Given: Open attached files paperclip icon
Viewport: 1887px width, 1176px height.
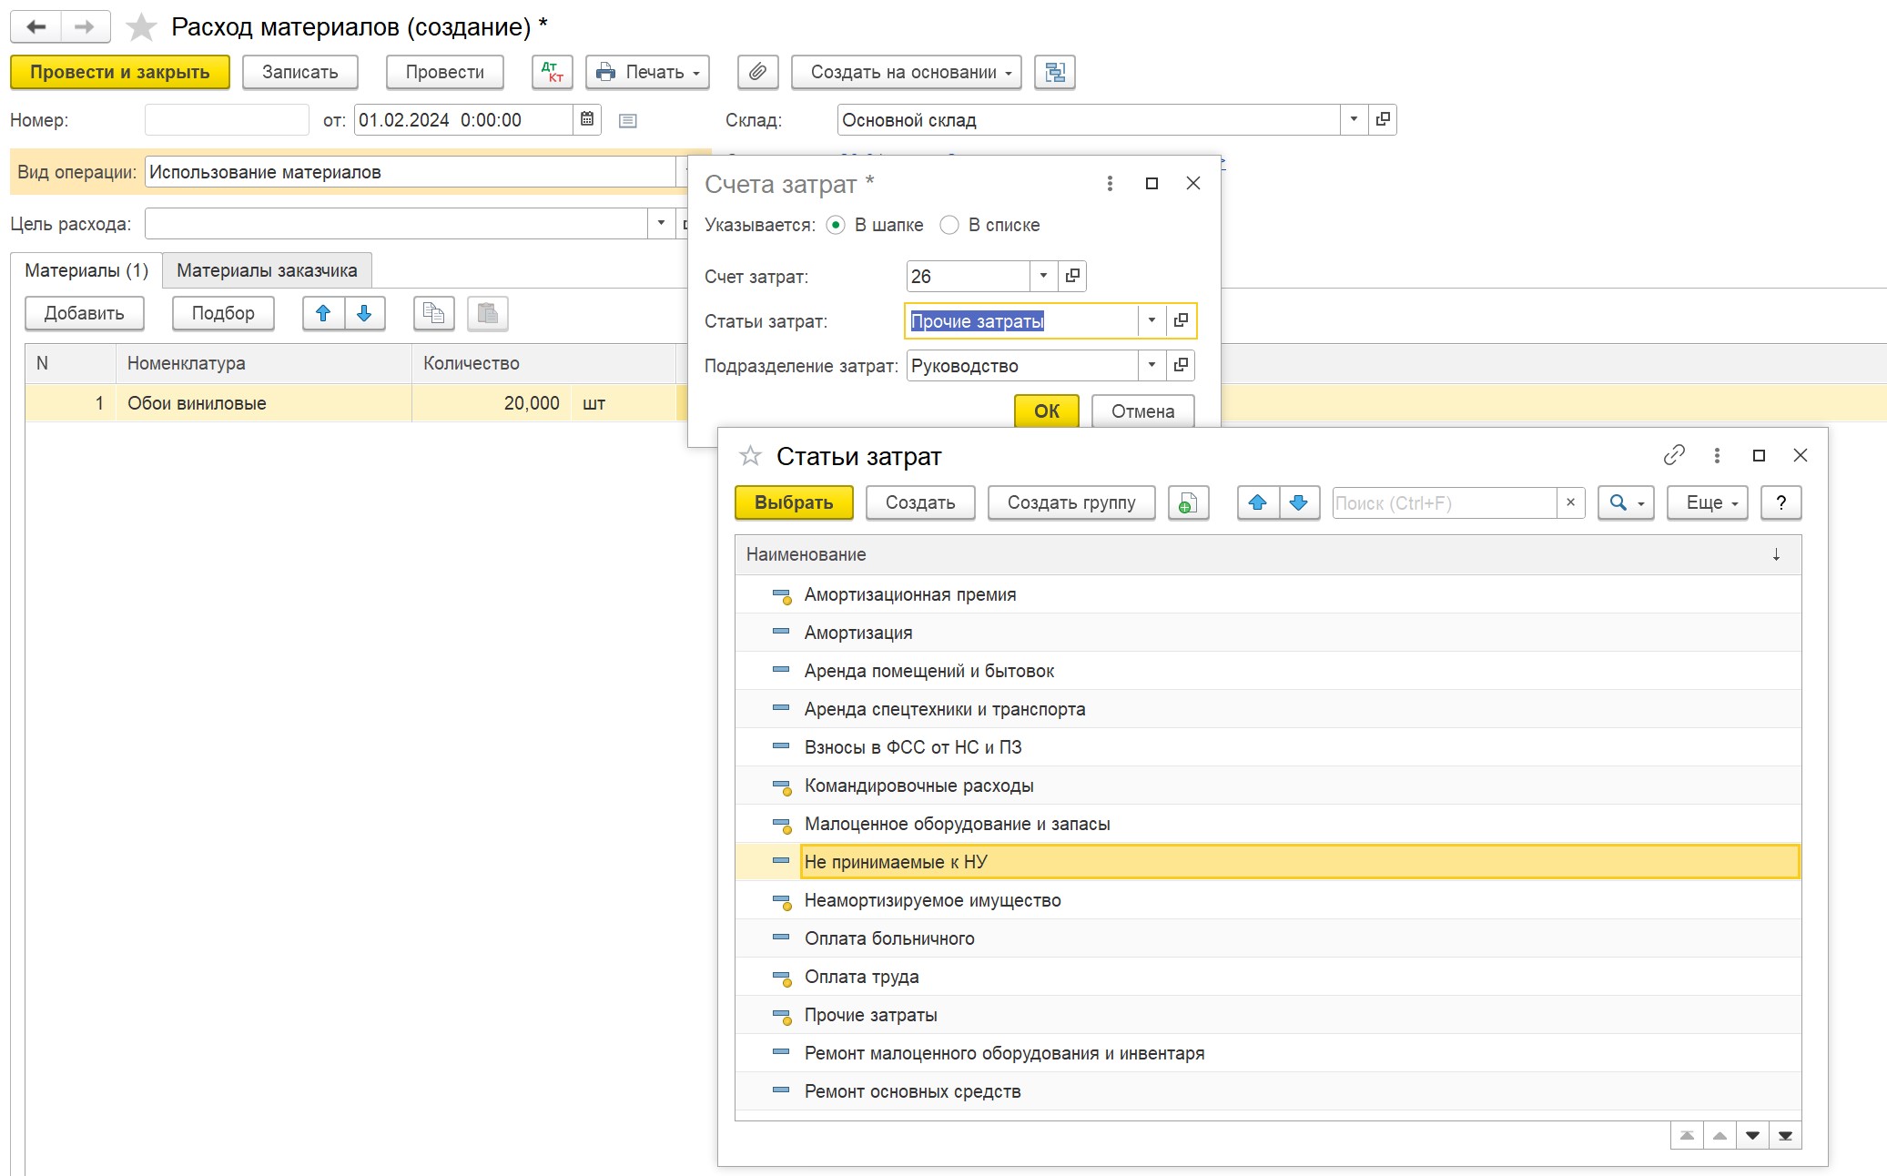Looking at the screenshot, I should [x=757, y=72].
